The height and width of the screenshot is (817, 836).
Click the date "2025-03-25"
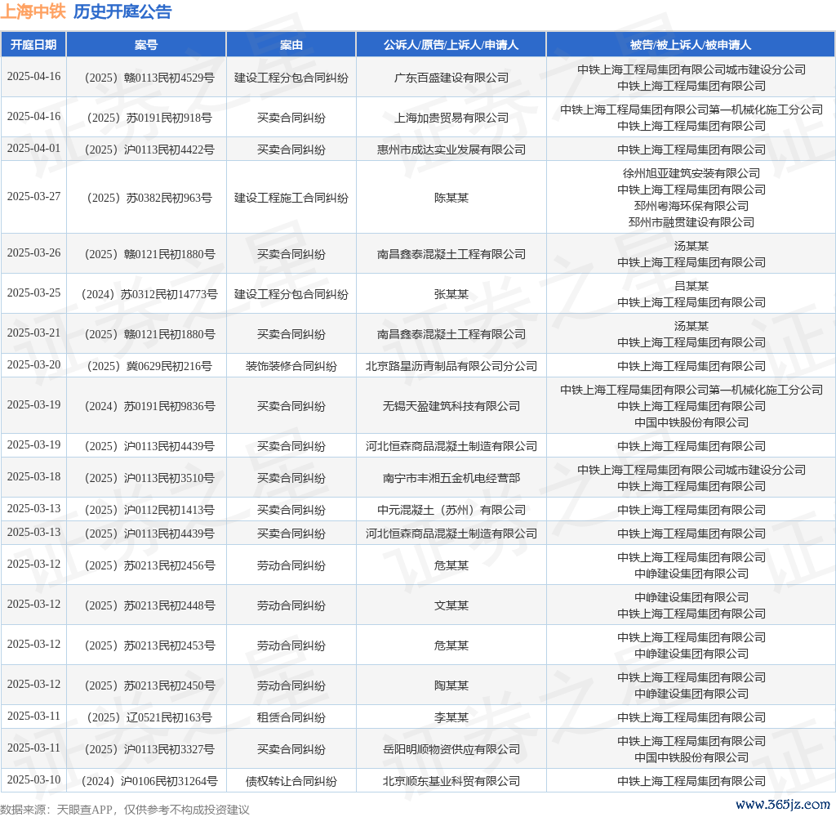pos(33,293)
